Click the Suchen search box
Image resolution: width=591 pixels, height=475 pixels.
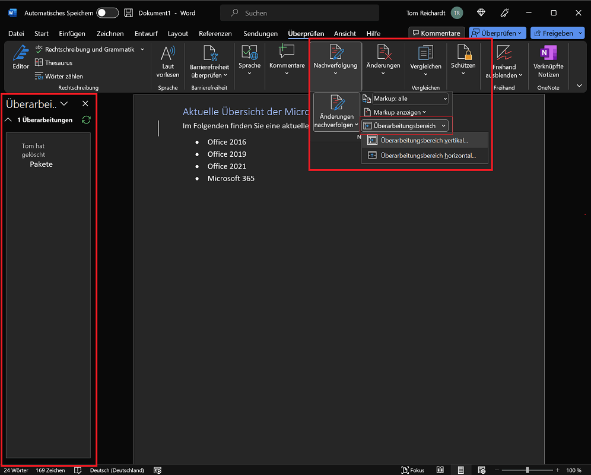300,13
